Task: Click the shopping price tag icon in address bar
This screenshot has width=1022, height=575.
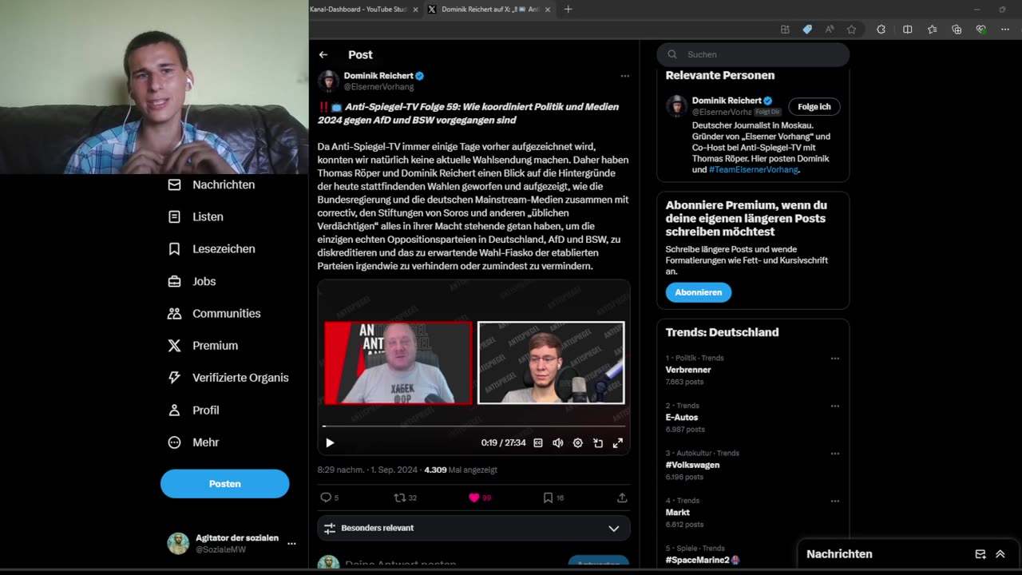Action: 807,30
